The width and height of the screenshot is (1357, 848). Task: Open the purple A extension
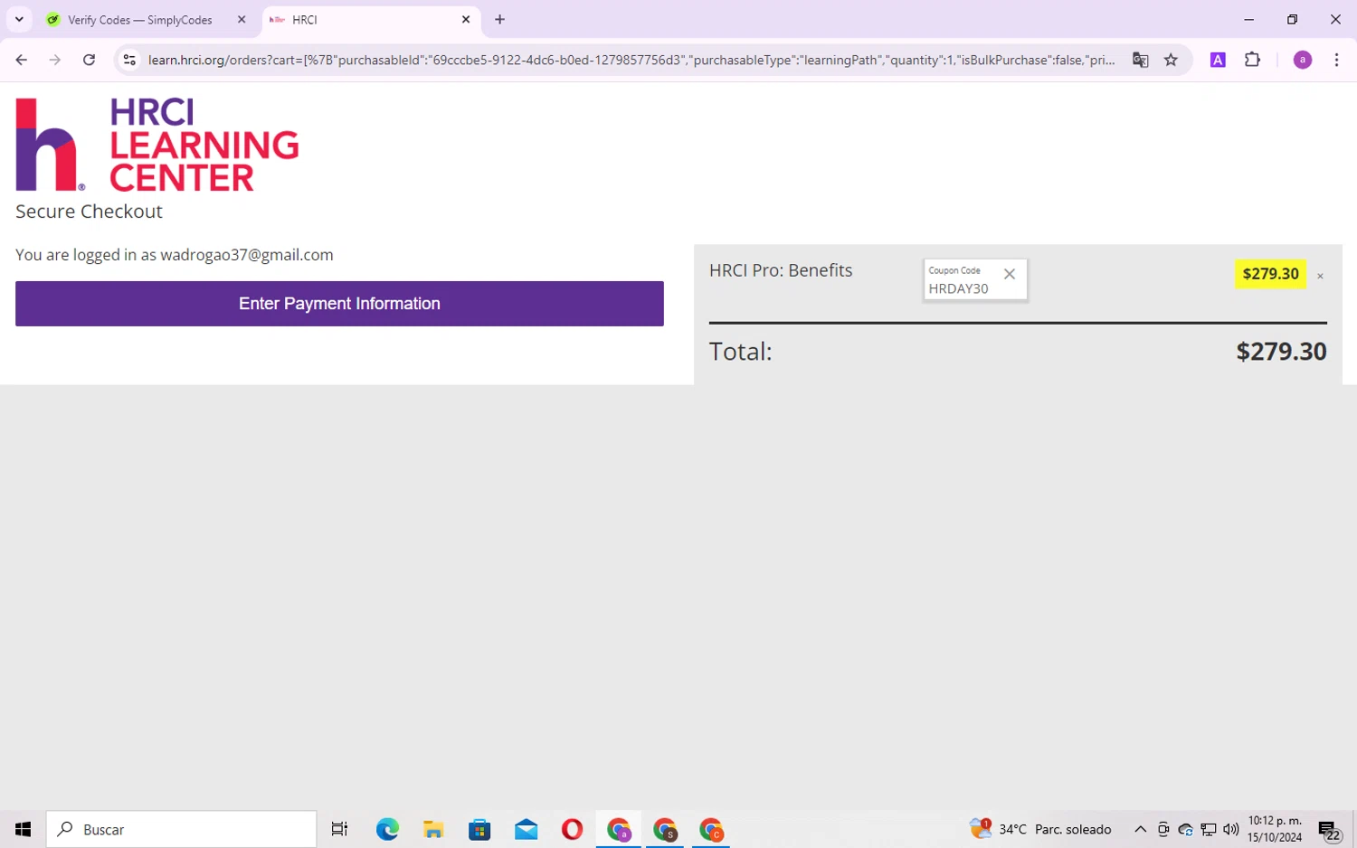[1218, 60]
